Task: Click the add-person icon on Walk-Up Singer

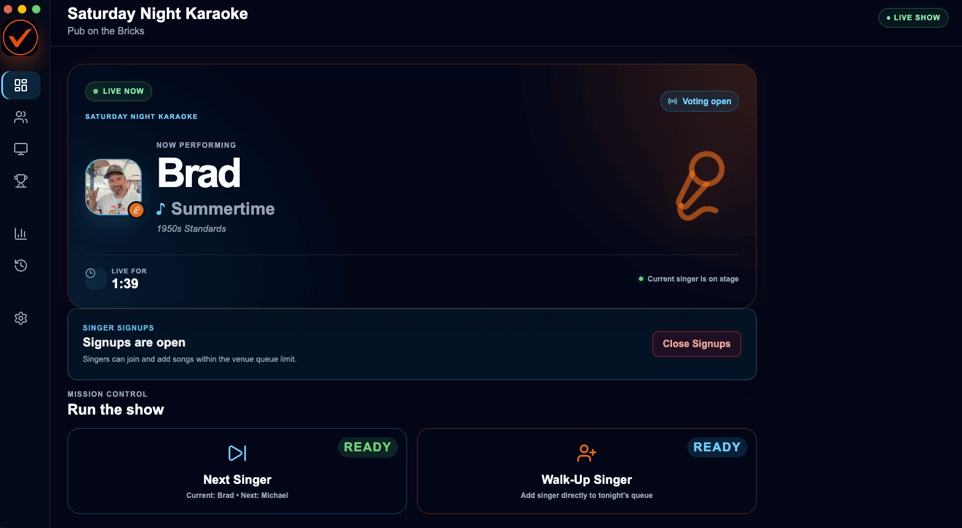Action: point(587,453)
